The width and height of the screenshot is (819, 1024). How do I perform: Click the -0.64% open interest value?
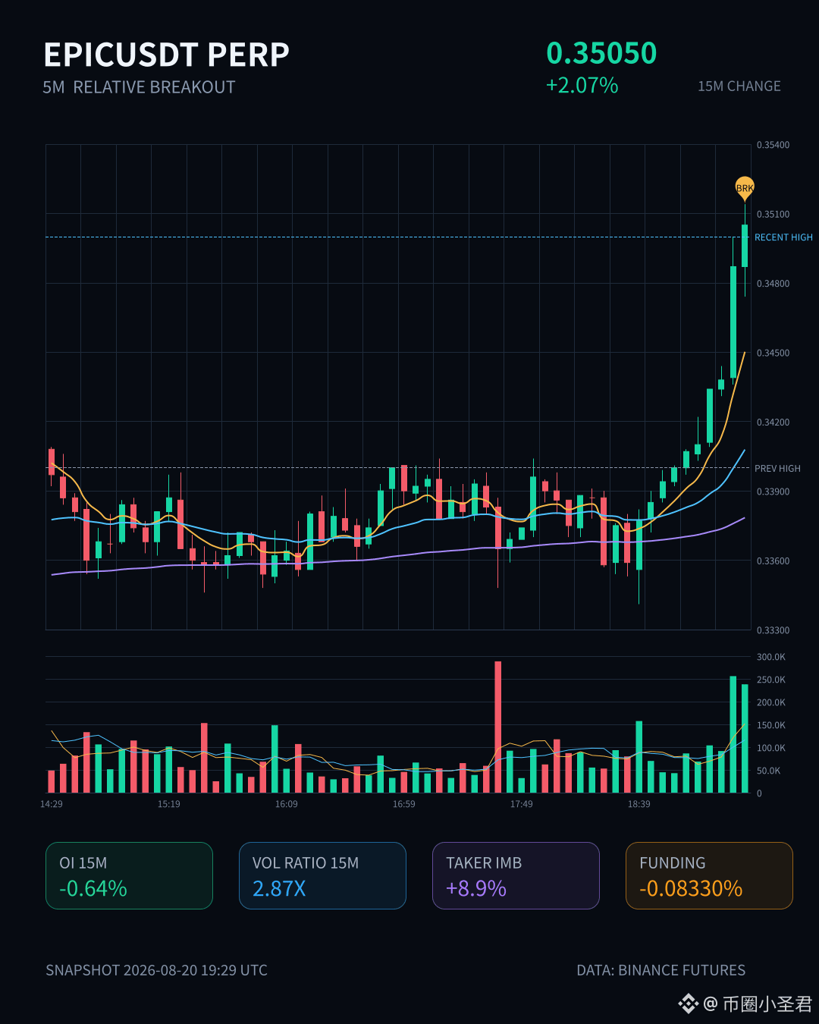[x=93, y=888]
